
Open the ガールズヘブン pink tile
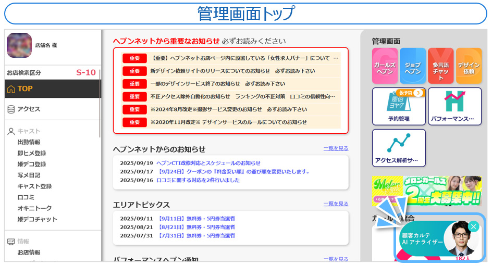click(x=385, y=66)
